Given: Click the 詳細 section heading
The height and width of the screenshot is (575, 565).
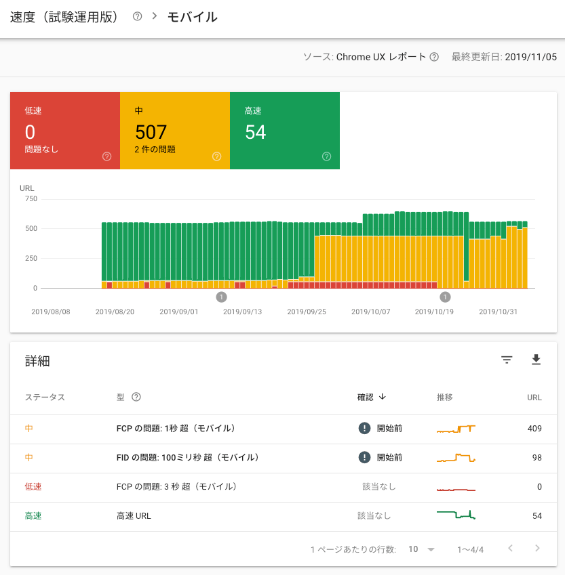Looking at the screenshot, I should (37, 361).
